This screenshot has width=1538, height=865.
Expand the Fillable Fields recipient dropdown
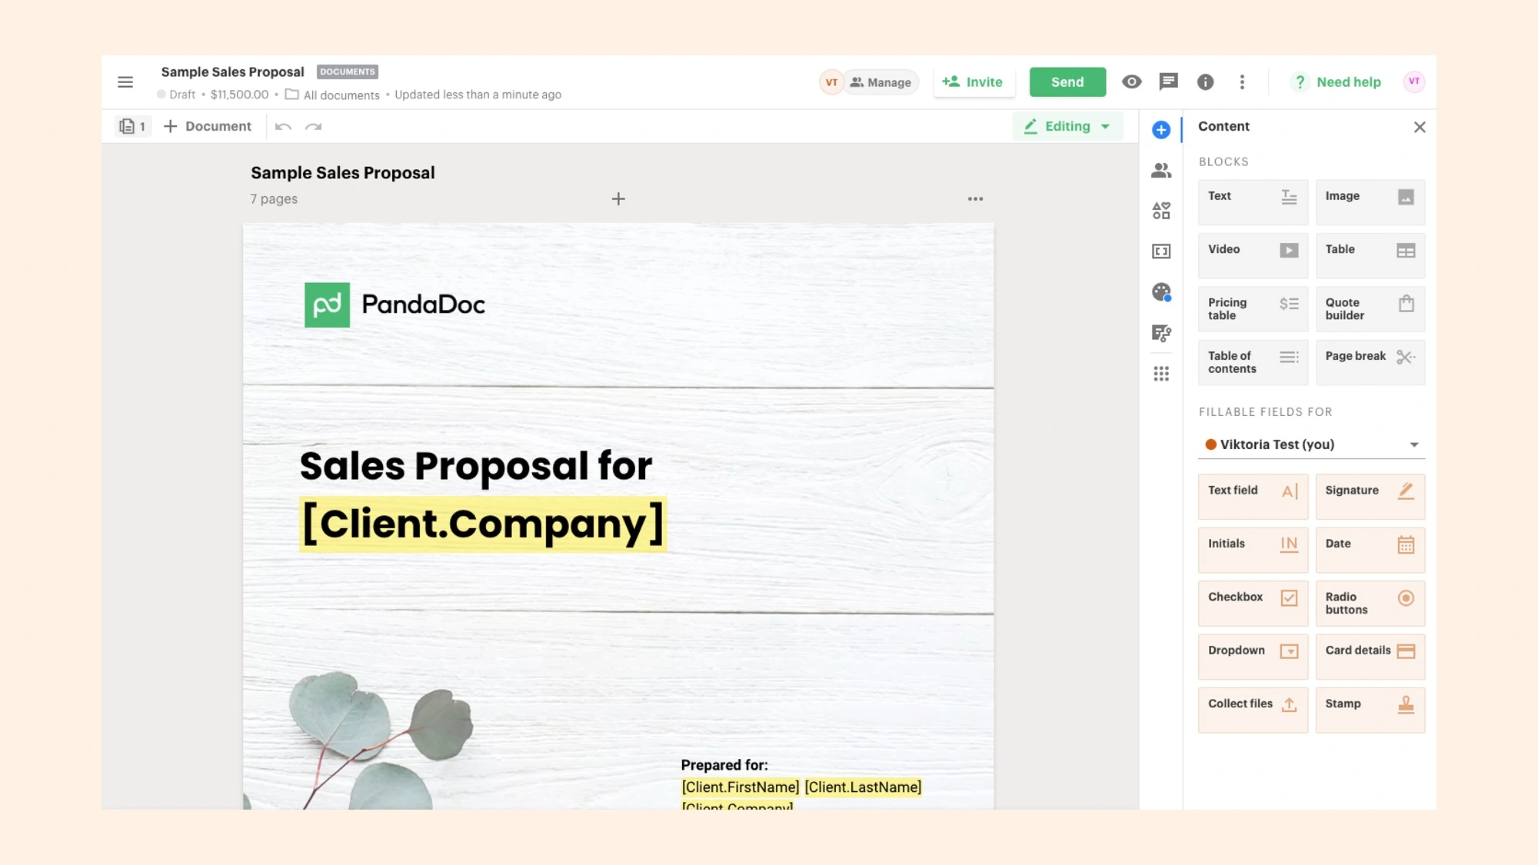(x=1414, y=444)
